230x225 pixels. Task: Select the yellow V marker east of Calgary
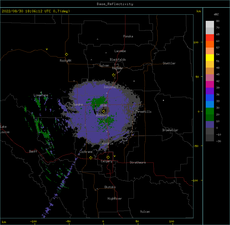pos(114,156)
